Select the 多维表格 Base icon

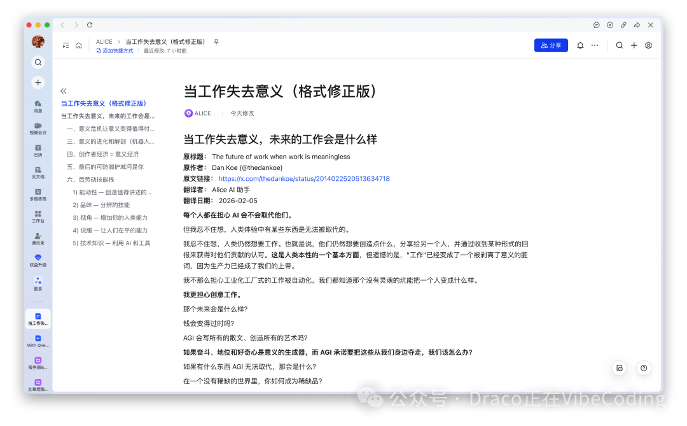pos(38,194)
